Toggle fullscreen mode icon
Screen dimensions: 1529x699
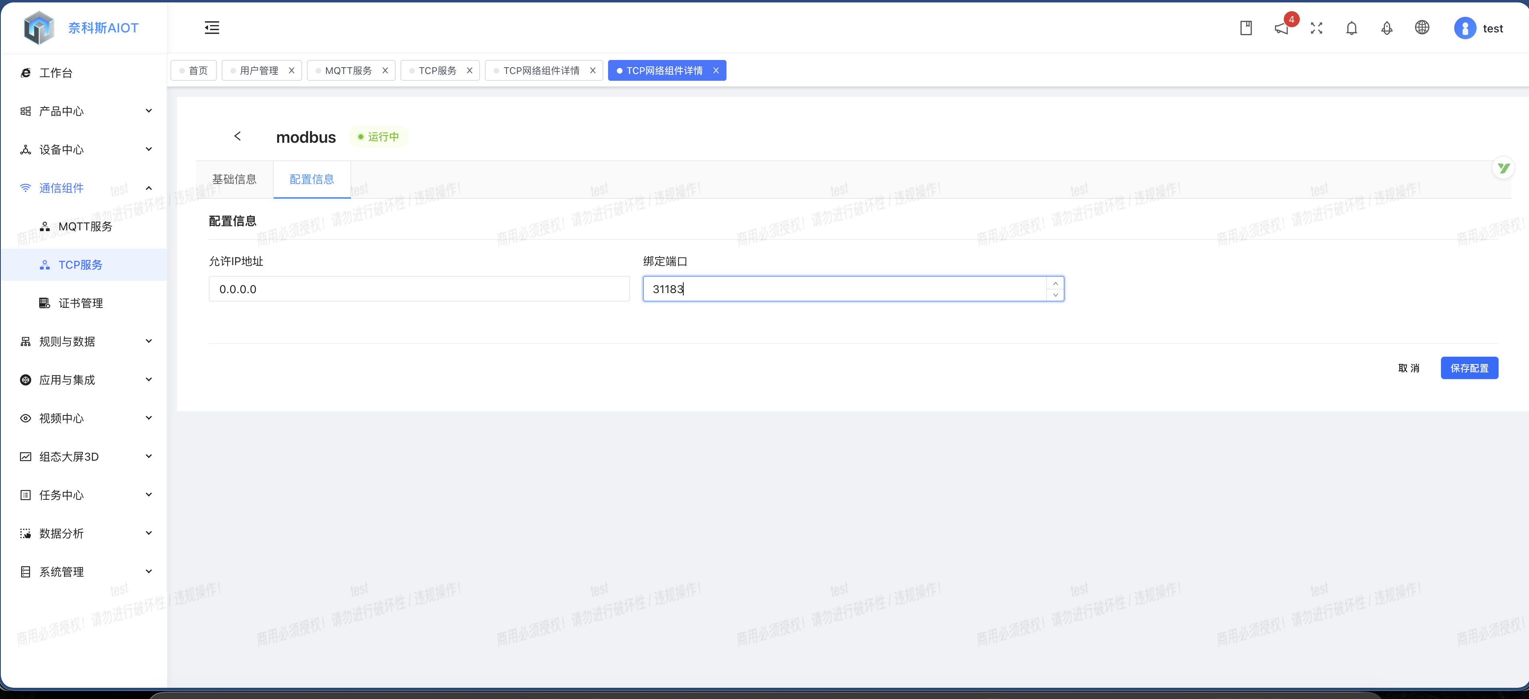[x=1317, y=28]
